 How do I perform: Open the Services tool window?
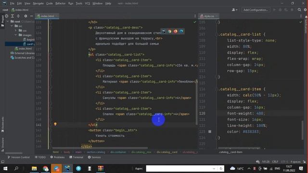point(94,157)
